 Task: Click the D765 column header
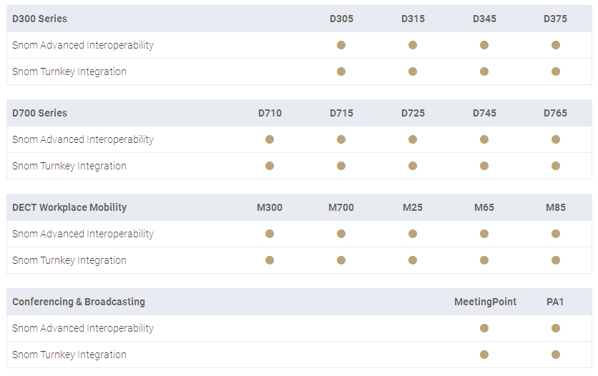click(x=555, y=113)
